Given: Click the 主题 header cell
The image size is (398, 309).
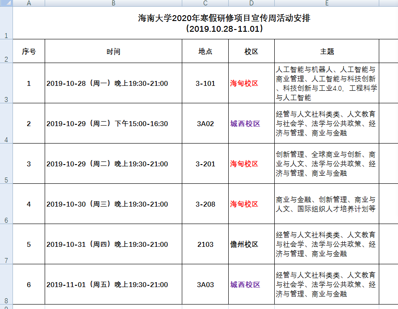Looking at the screenshot, I should point(327,51).
